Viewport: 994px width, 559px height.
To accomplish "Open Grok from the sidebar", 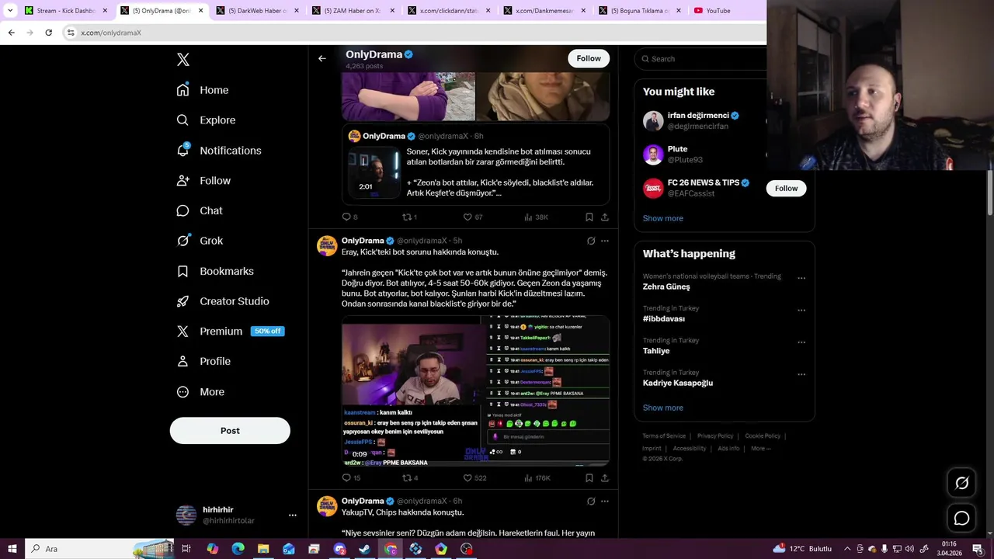I will point(200,241).
